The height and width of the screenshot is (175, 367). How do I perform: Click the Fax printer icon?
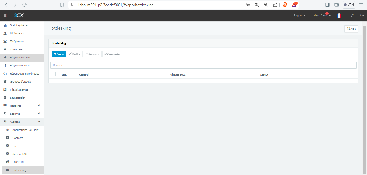tap(8, 146)
